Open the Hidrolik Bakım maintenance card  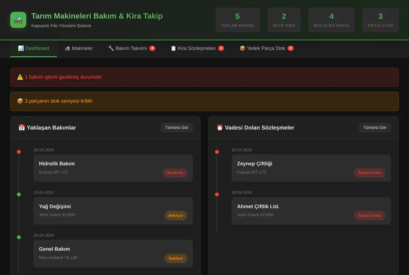click(113, 168)
